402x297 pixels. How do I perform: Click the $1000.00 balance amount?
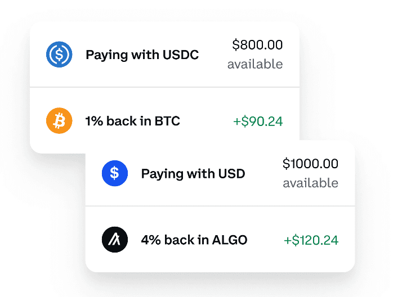pos(310,164)
